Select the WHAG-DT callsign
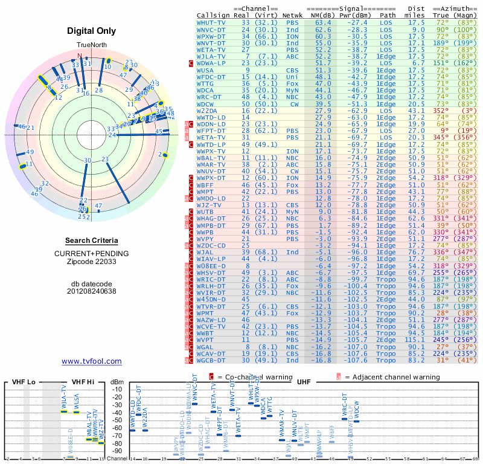The height and width of the screenshot is (464, 483). coord(211,219)
